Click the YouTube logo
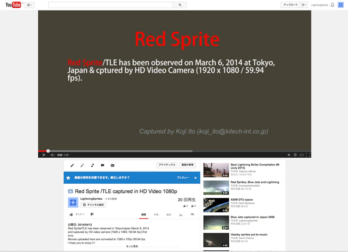This screenshot has height=252, width=348. click(13, 5)
